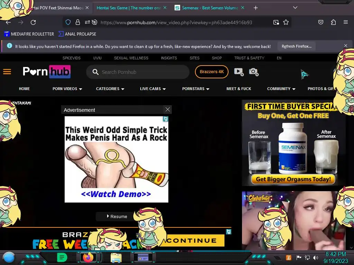The width and height of the screenshot is (354, 265).
Task: Click the Refresh Firefox button
Action: click(x=296, y=46)
